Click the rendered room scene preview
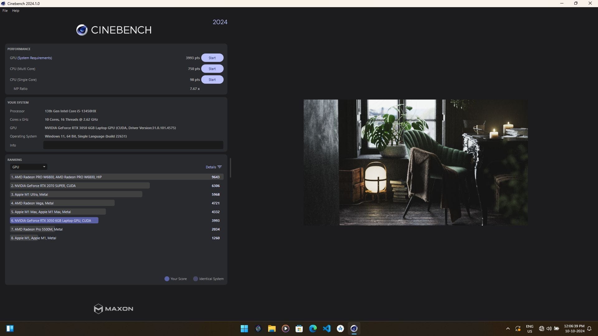 tap(416, 162)
